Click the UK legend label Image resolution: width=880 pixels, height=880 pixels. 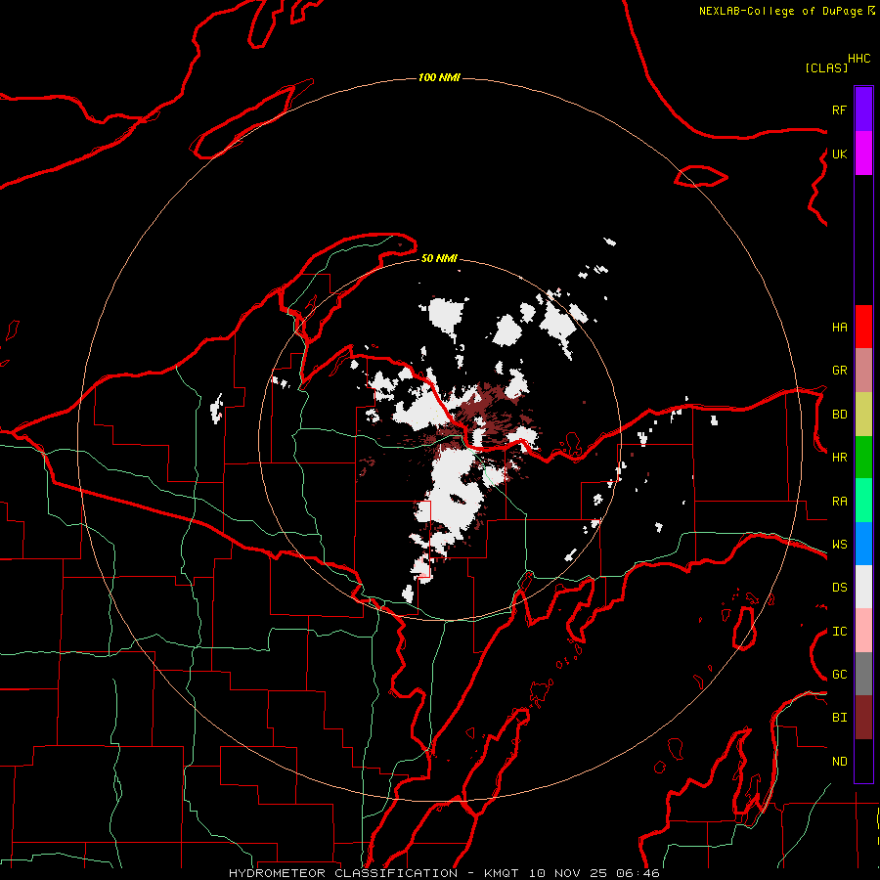point(839,154)
